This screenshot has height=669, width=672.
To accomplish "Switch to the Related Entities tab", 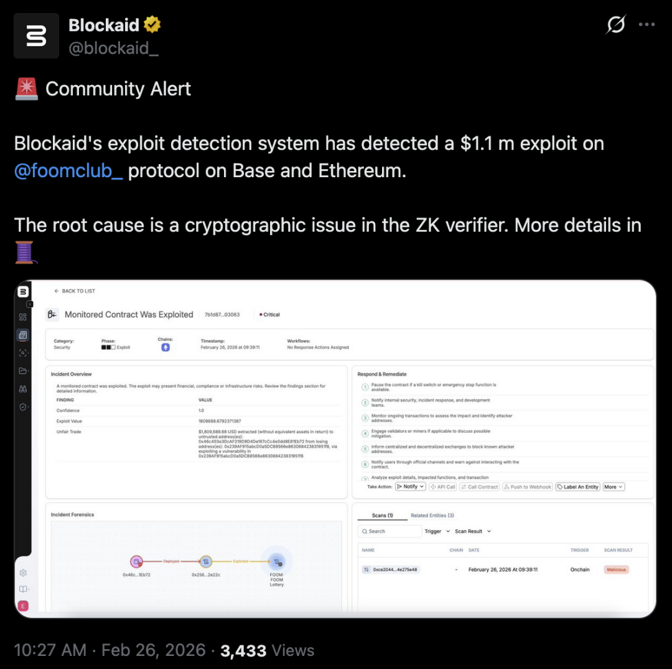I will point(432,515).
